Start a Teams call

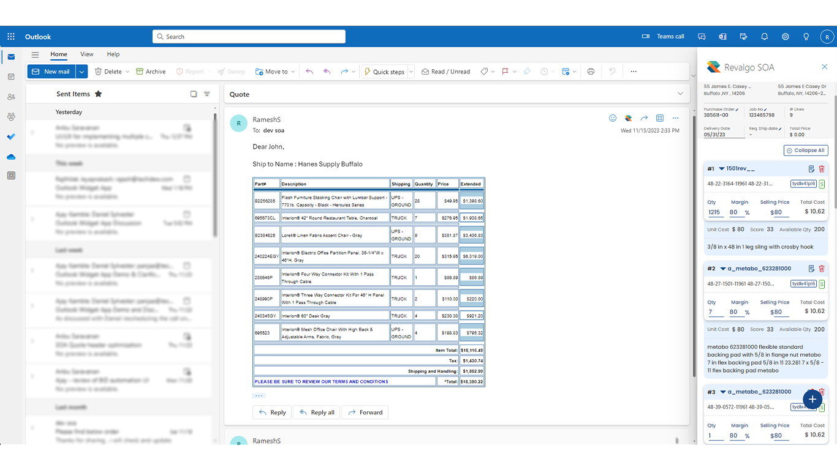(663, 37)
